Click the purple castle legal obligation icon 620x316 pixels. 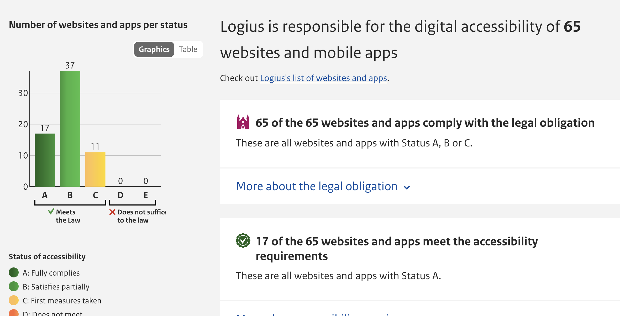[x=243, y=122]
